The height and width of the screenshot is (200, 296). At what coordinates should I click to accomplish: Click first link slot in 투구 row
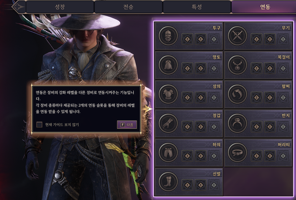click(187, 39)
